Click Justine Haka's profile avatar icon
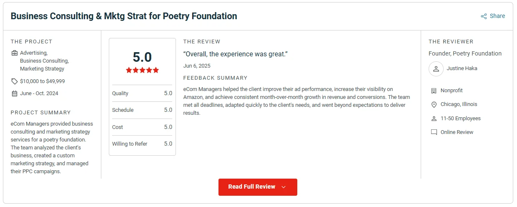This screenshot has width=517, height=207. [x=436, y=68]
